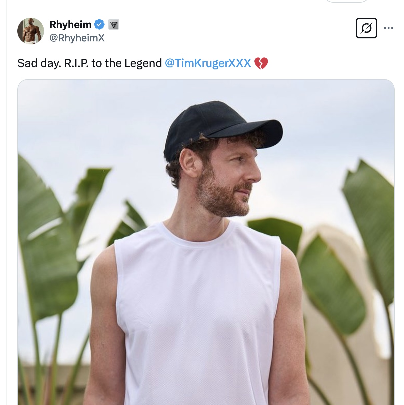Click the Rhyheim display name
404x405 pixels.
(70, 24)
